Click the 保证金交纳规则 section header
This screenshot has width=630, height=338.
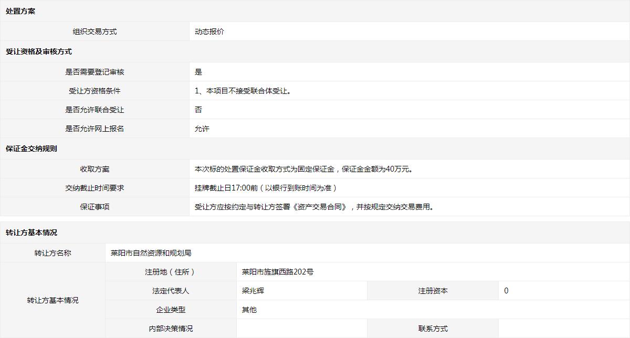tap(31, 149)
